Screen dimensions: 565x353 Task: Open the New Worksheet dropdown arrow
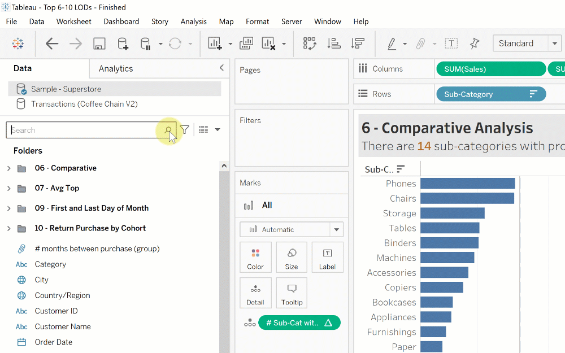tap(231, 44)
